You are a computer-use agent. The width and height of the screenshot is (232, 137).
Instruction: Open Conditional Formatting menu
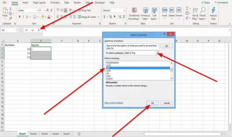(134, 14)
